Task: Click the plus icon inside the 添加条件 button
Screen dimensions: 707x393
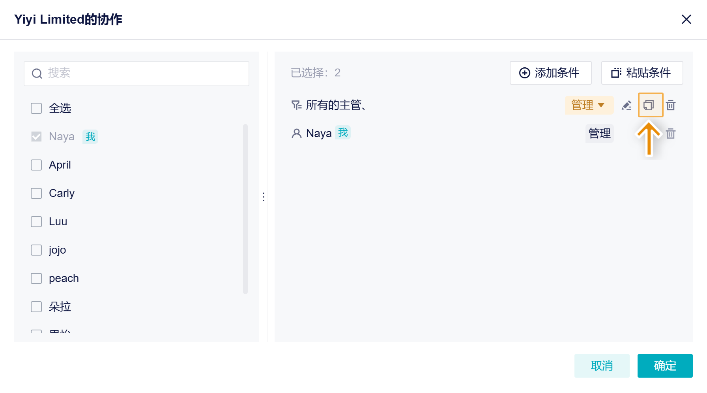Action: (524, 73)
